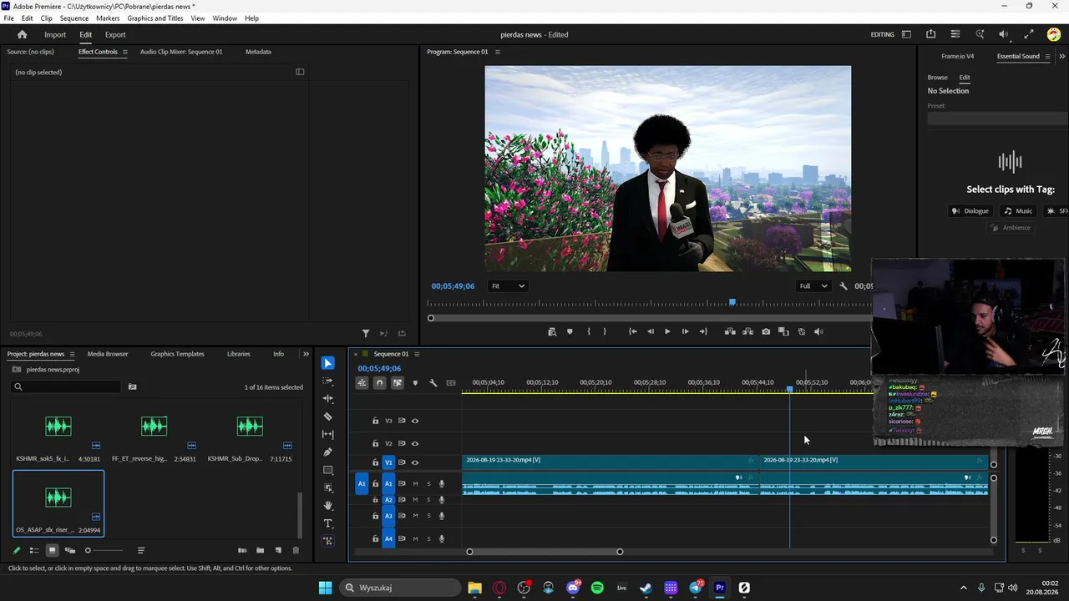Viewport: 1069px width, 601px height.
Task: Open Quick Export share icon
Action: [930, 34]
